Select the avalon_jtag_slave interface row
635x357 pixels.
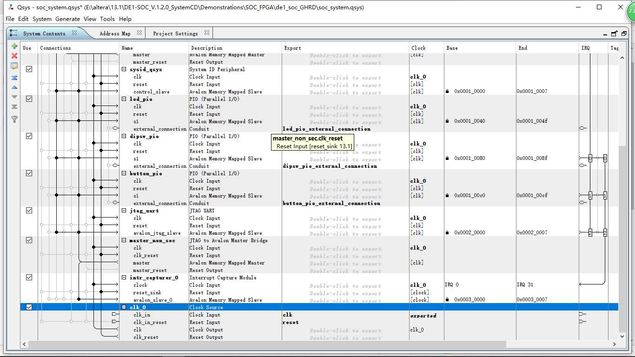click(156, 233)
